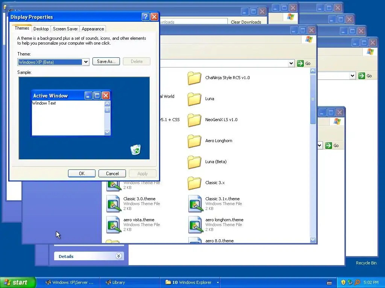This screenshot has height=288, width=385.
Task: Click the Go arrow in the Explorer window with the white pane
Action: (361, 76)
